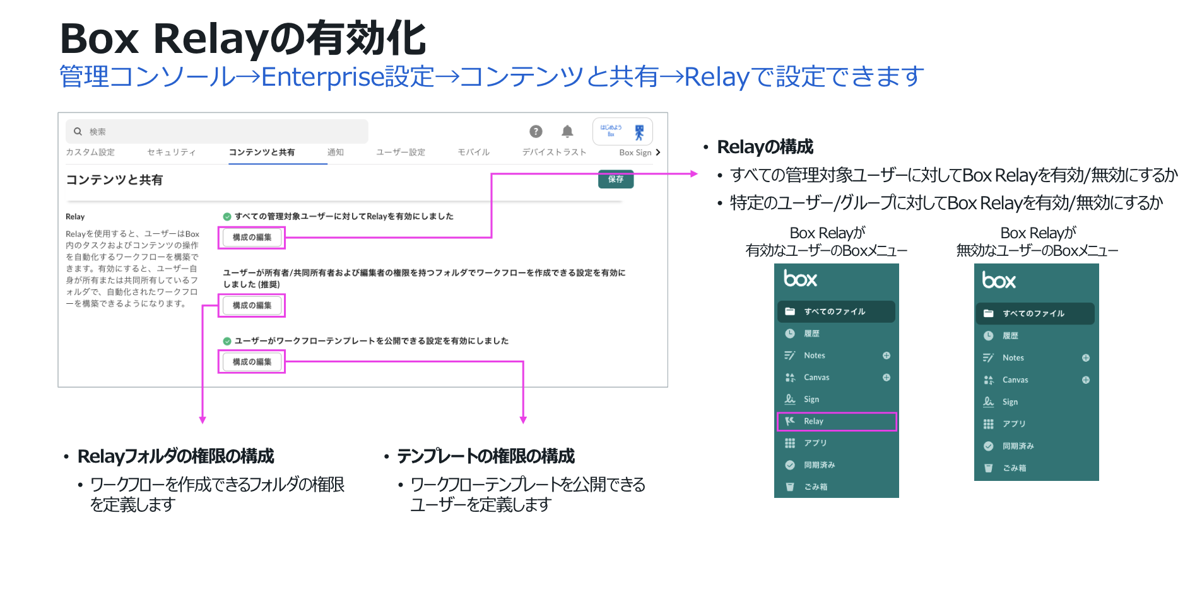
Task: Click the Relay flag icon in left Box menu
Action: [789, 421]
